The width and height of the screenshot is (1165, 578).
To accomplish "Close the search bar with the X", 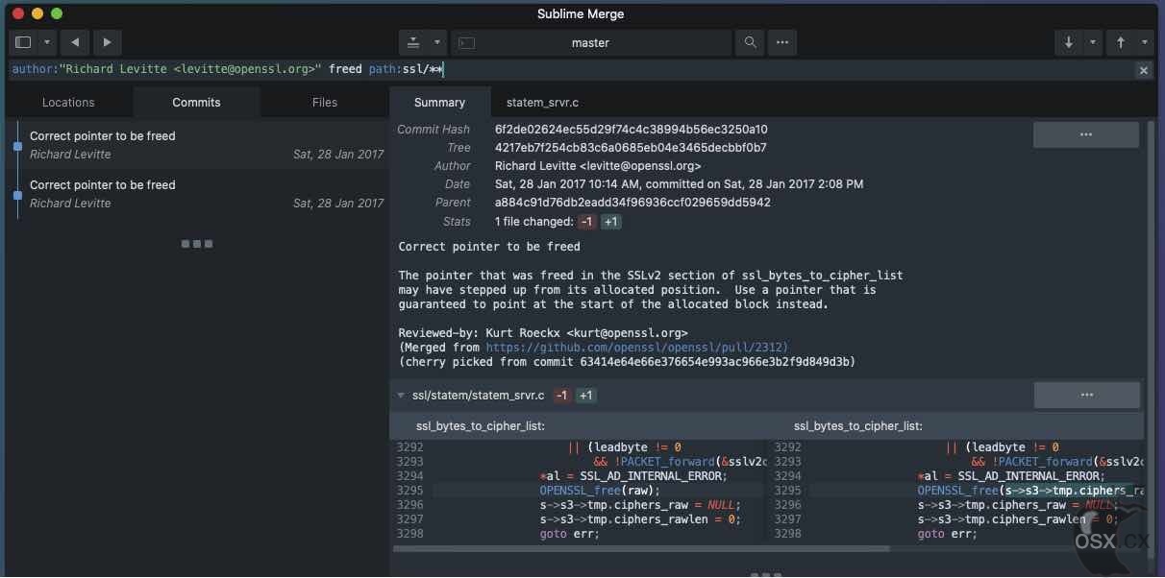I will 1144,70.
